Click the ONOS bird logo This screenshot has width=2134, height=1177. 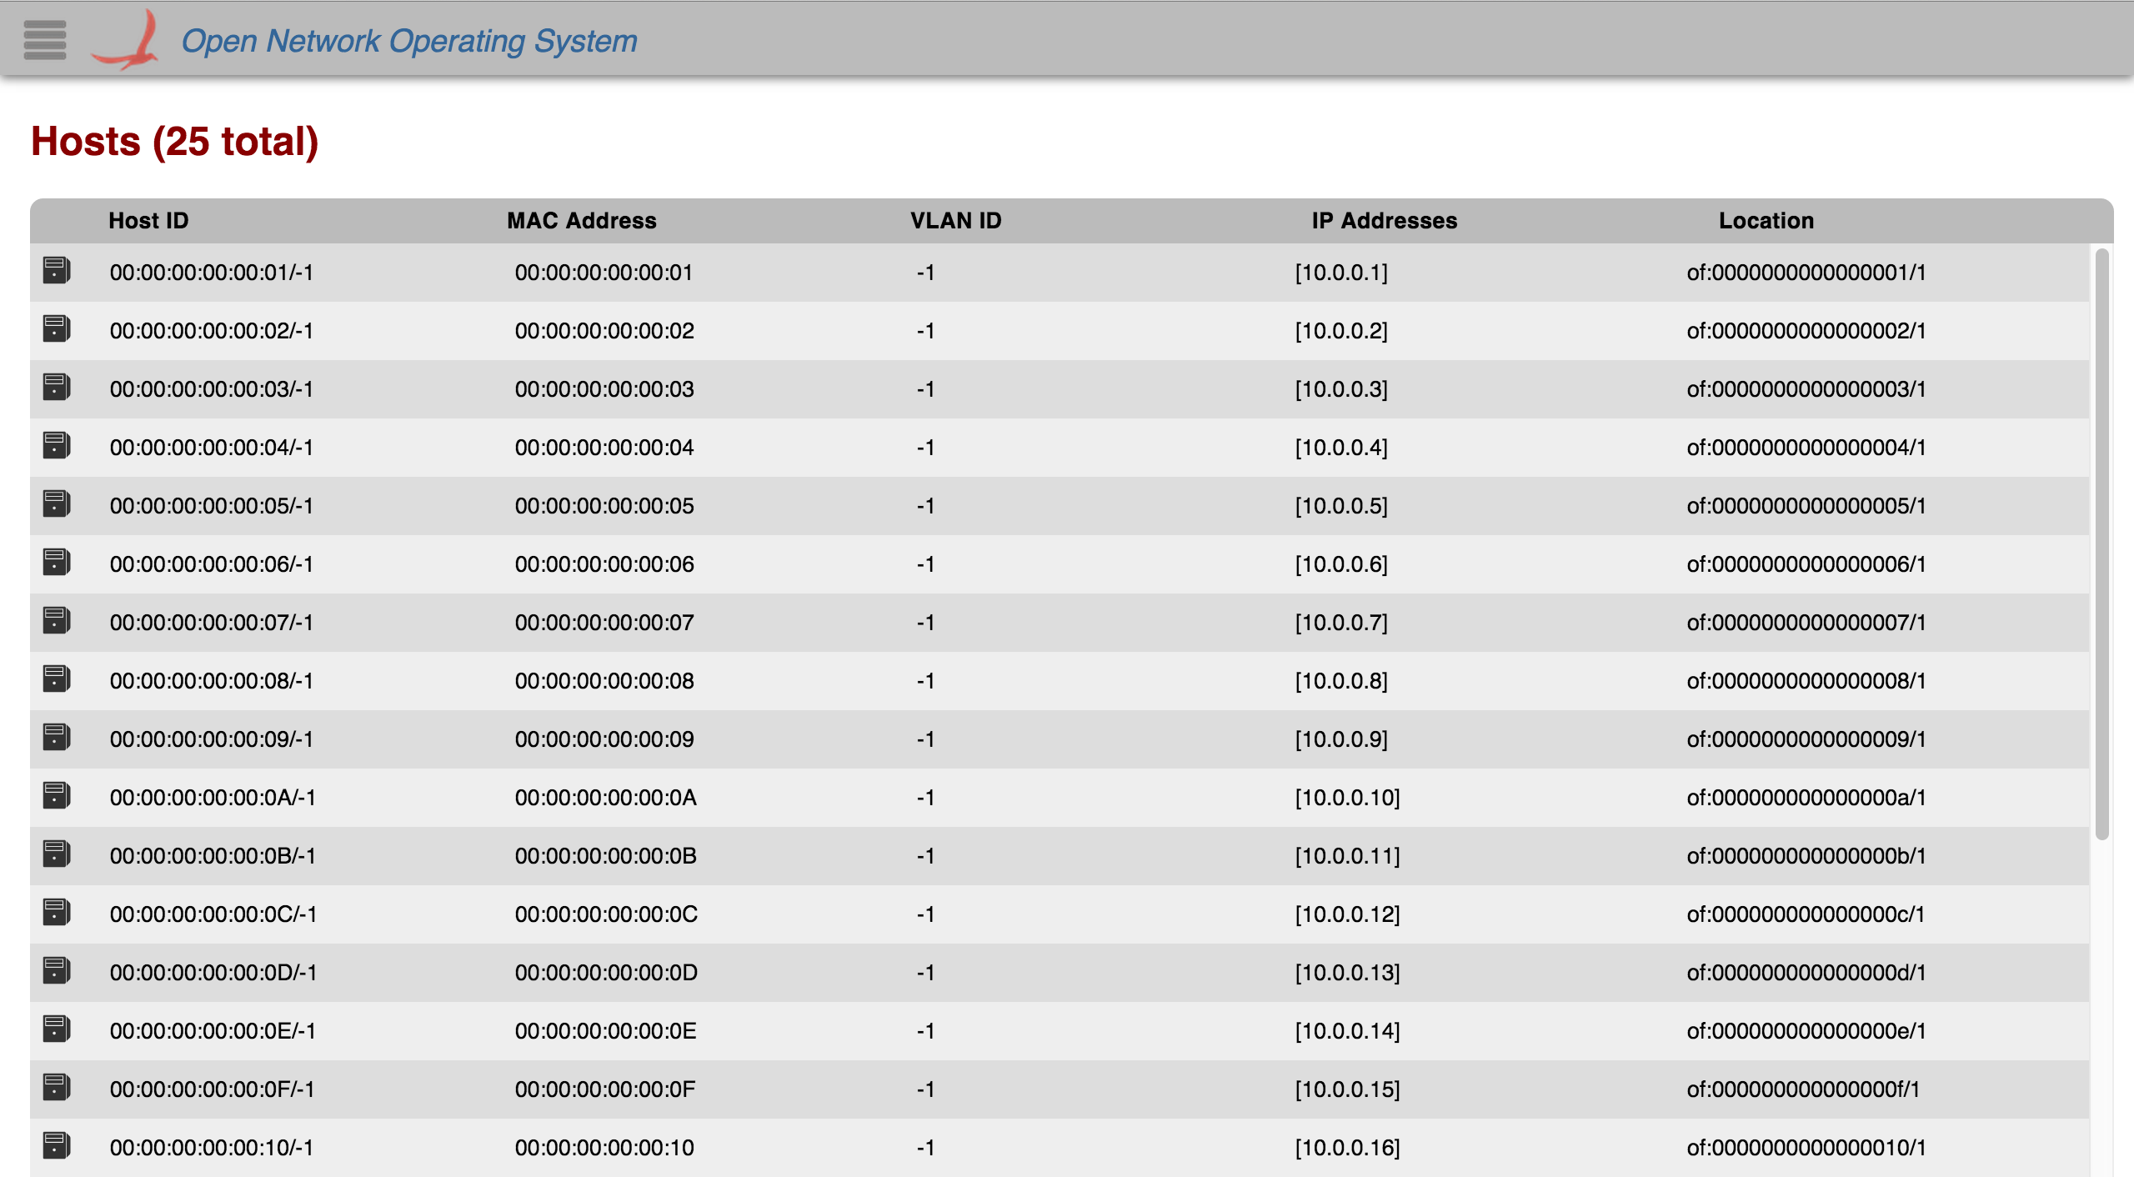pyautogui.click(x=126, y=40)
